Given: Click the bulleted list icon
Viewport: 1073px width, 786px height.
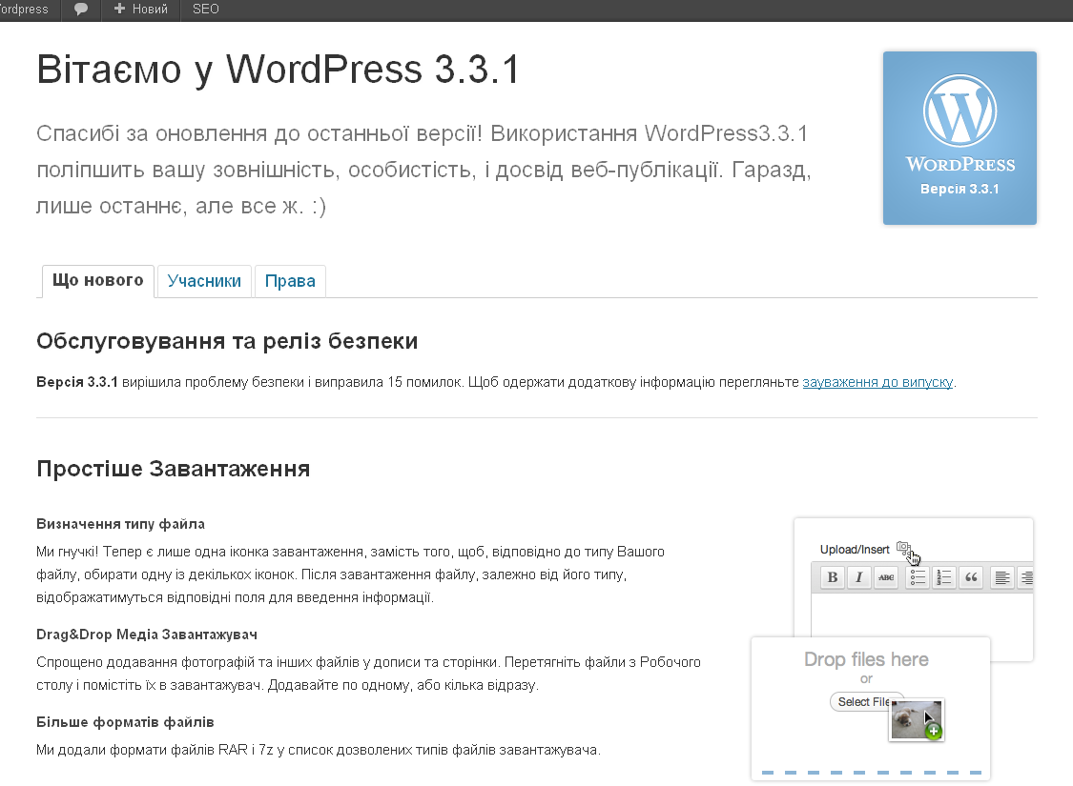Looking at the screenshot, I should [x=917, y=577].
